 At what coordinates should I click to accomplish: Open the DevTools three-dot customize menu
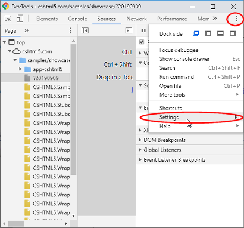tap(236, 19)
